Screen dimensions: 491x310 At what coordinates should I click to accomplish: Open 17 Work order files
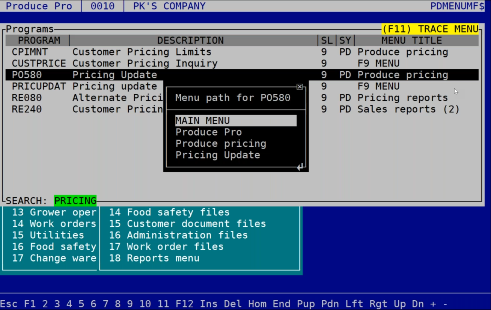coord(166,247)
